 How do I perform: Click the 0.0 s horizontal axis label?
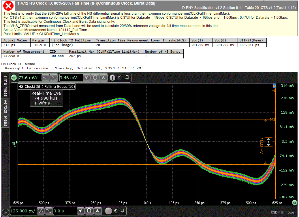coord(147,203)
